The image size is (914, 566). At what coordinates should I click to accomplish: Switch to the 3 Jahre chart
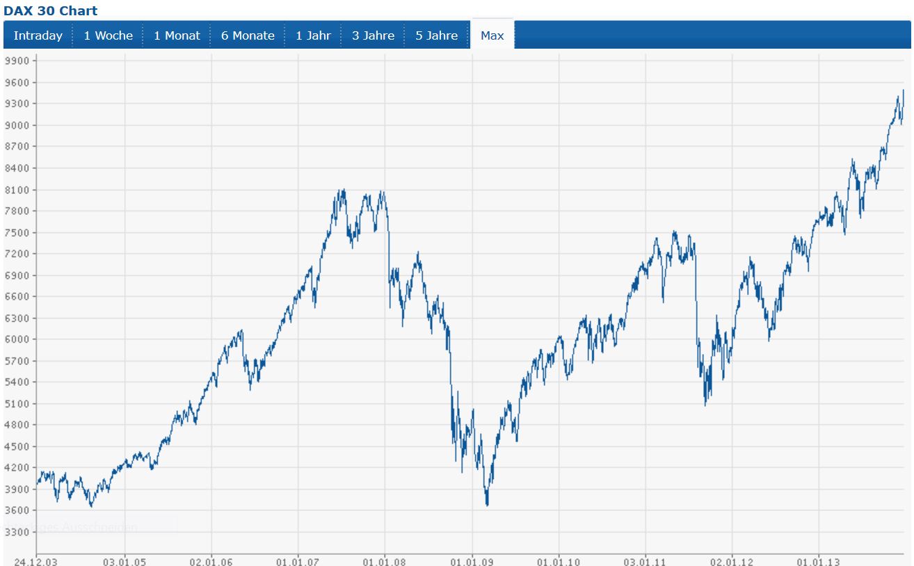click(x=373, y=35)
